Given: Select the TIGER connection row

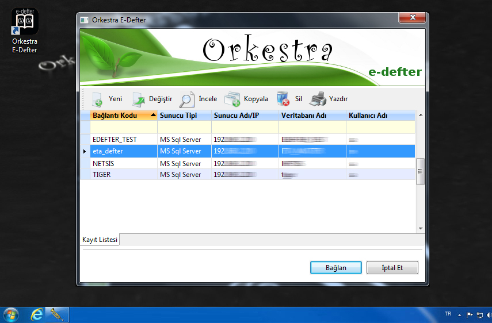Looking at the screenshot, I should coord(101,175).
